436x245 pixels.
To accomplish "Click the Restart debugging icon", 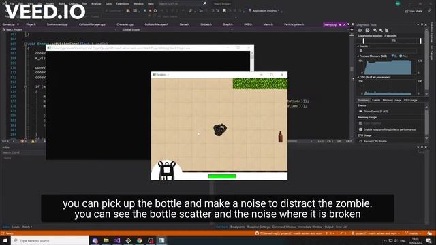I will click(155, 11).
